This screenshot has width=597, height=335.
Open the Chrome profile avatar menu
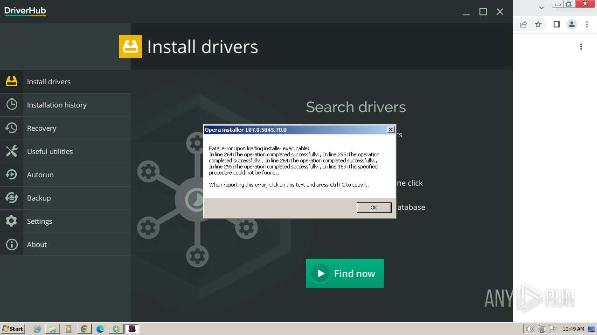tap(572, 24)
